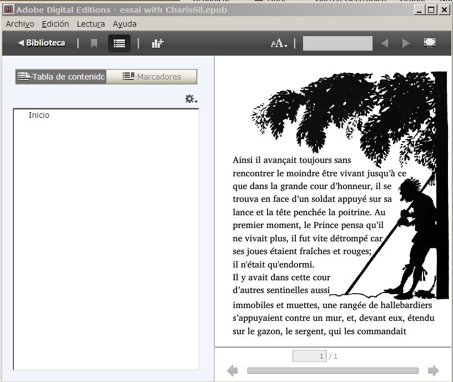Maximize the Adobe Digital Editions window
Viewport: 453px width, 382px height.
coord(431,10)
